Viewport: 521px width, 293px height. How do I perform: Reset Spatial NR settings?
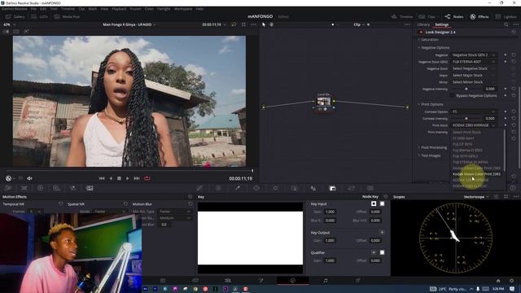(125, 204)
